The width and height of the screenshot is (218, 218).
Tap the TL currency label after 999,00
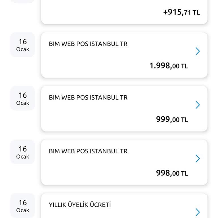pos(185,120)
